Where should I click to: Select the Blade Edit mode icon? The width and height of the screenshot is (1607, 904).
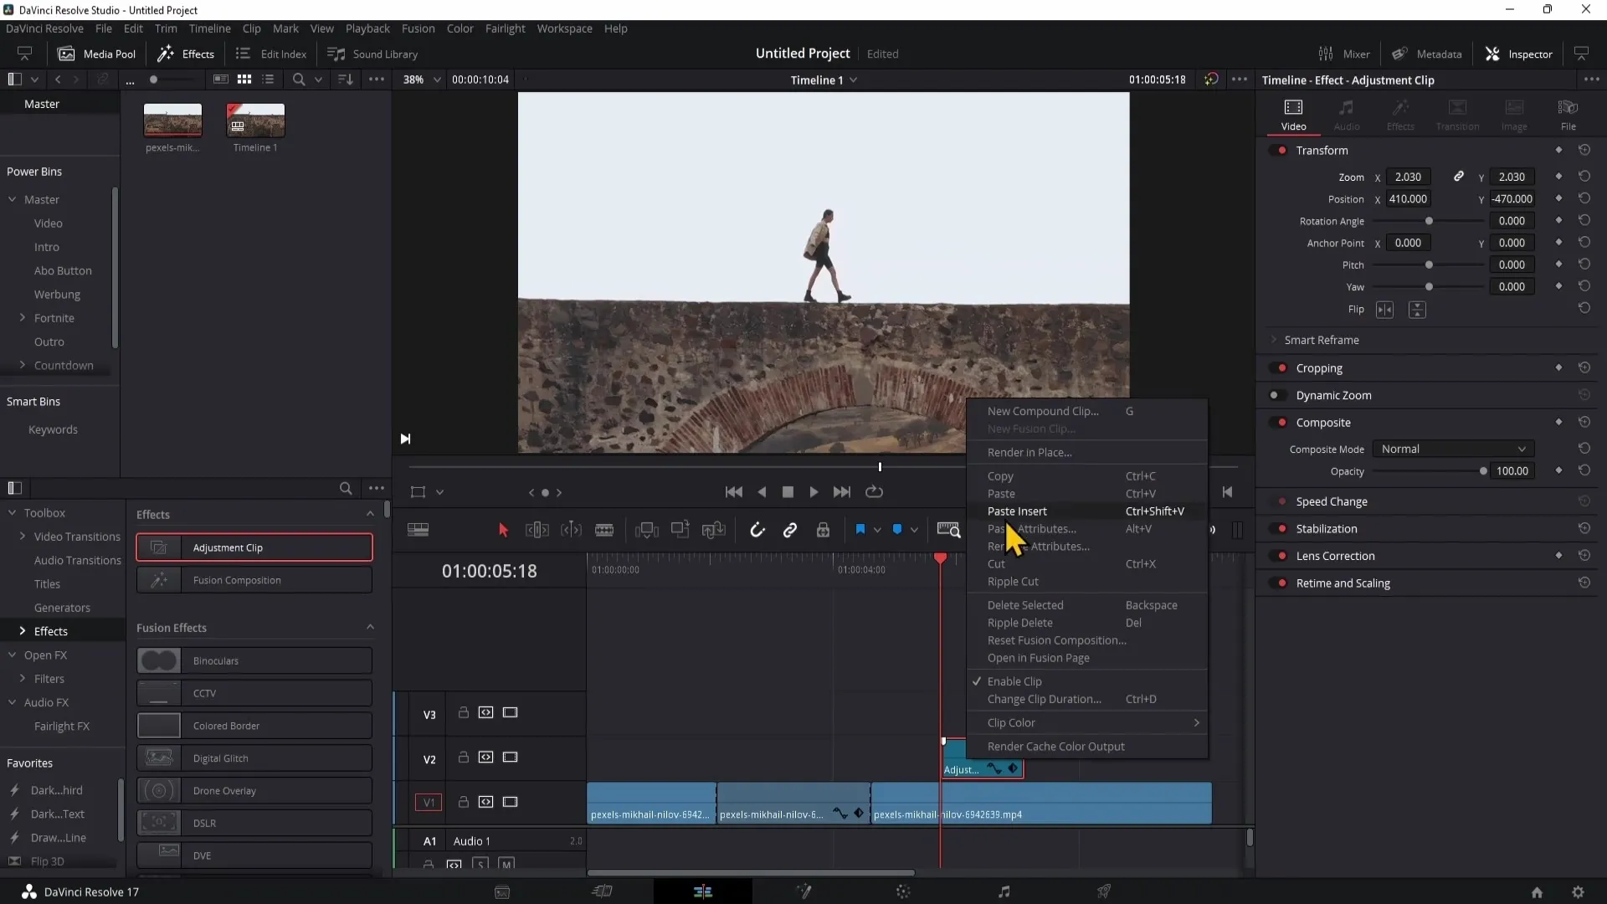pos(603,530)
